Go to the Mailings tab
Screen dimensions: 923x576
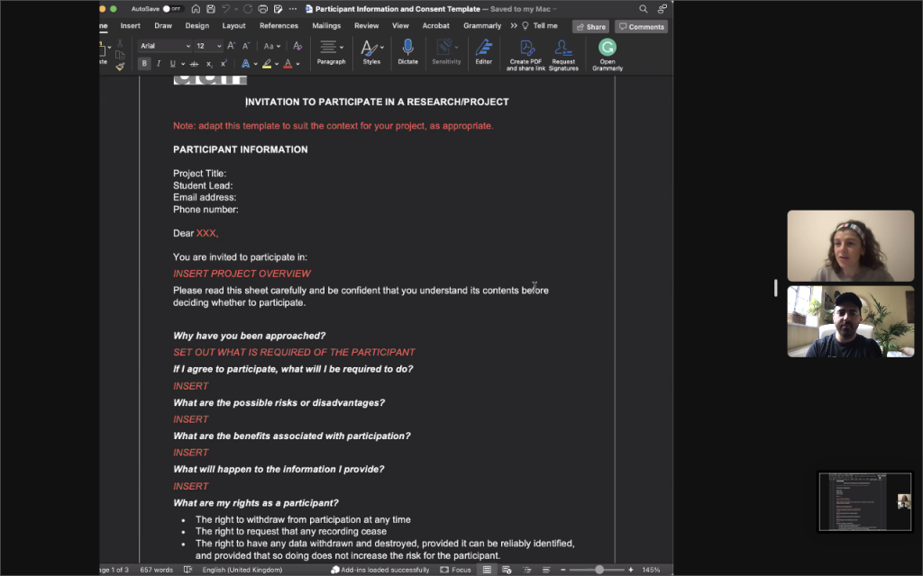point(326,26)
